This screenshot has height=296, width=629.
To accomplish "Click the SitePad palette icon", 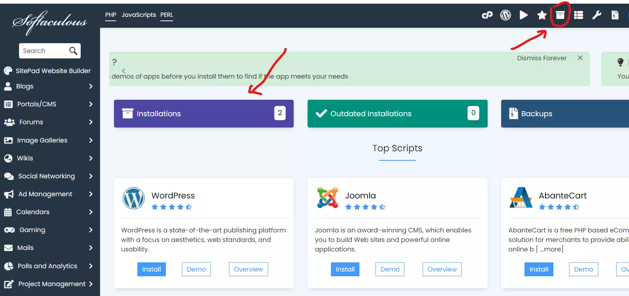I will (8, 71).
